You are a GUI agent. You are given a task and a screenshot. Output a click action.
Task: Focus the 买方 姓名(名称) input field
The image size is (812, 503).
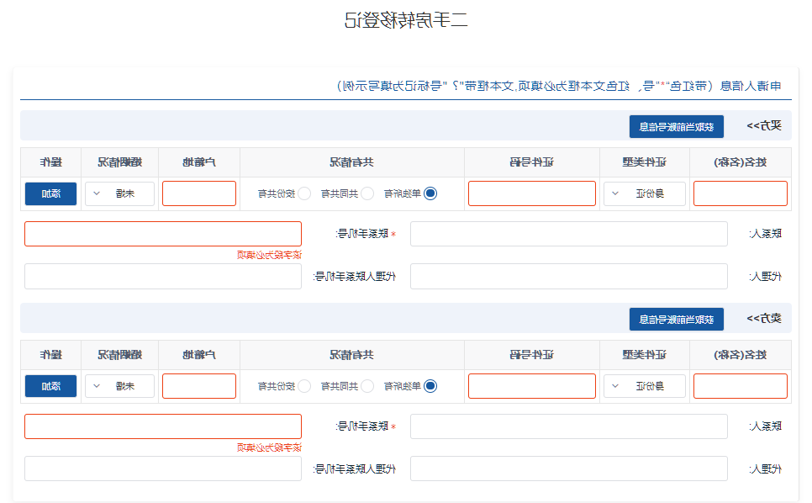pos(741,193)
